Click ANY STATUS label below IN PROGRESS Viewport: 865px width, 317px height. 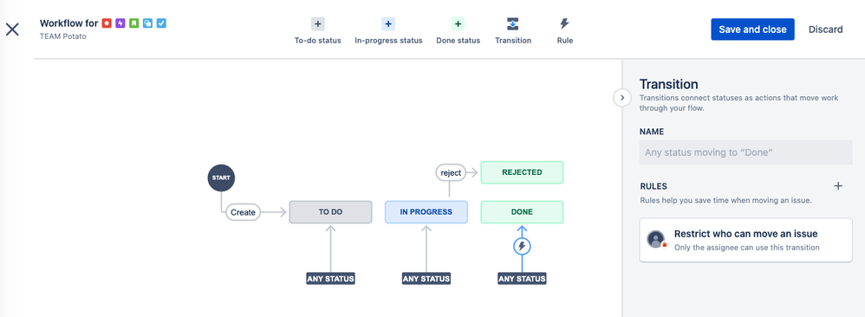click(x=426, y=278)
